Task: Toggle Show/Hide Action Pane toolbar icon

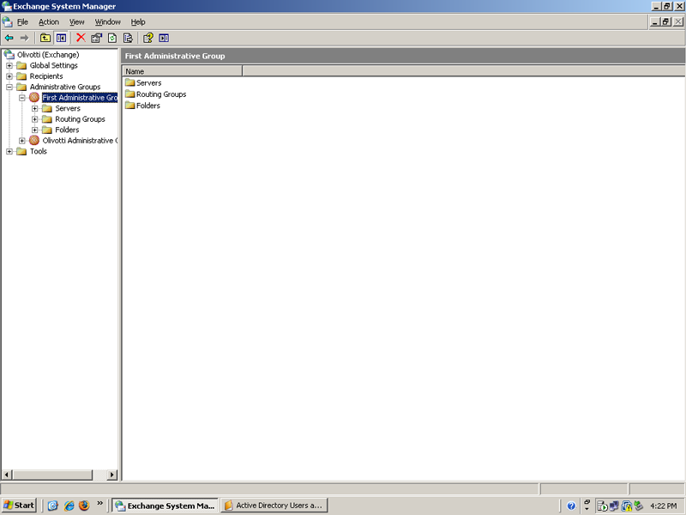Action: coord(164,38)
